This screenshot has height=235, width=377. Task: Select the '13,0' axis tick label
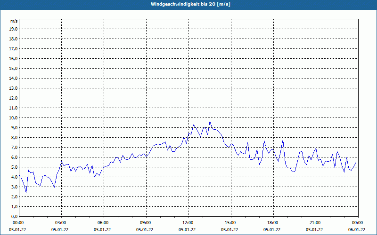coord(14,88)
